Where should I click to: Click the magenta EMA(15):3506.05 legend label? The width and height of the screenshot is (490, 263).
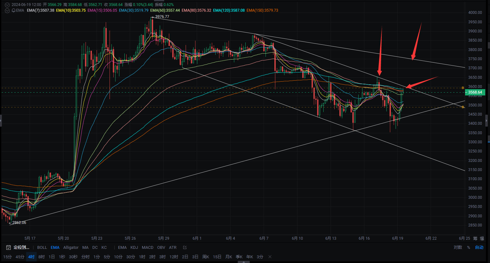point(102,10)
